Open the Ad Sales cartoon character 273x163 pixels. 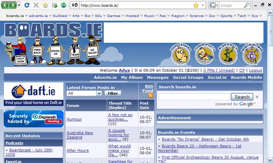pyautogui.click(x=92, y=50)
